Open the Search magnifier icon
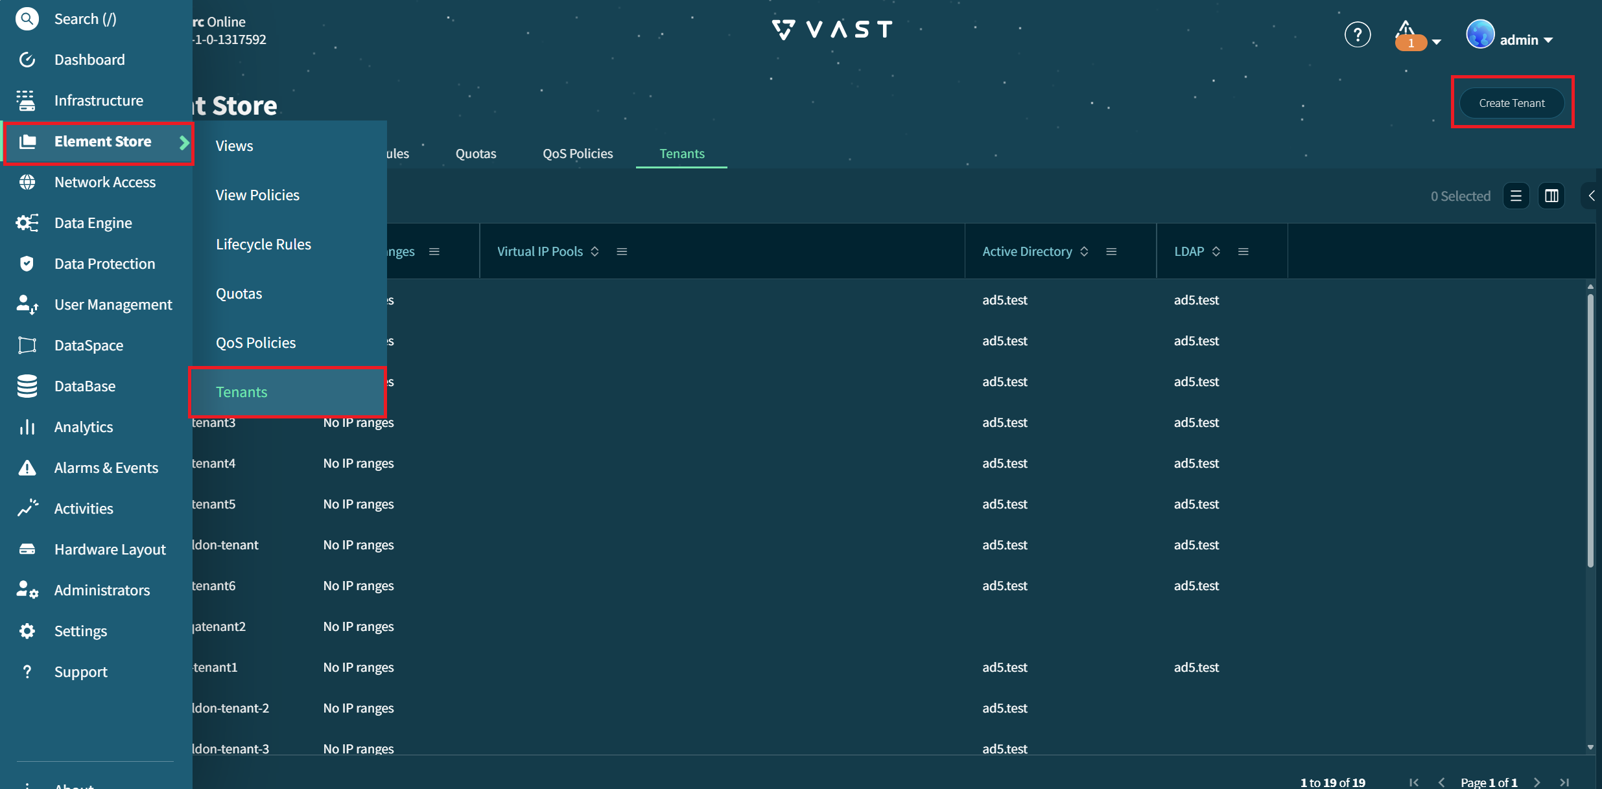Image resolution: width=1602 pixels, height=789 pixels. (x=27, y=19)
